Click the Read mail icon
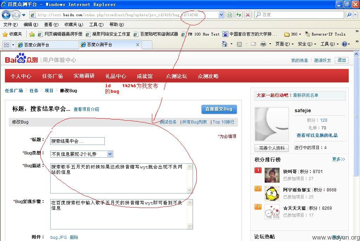 (253, 44)
